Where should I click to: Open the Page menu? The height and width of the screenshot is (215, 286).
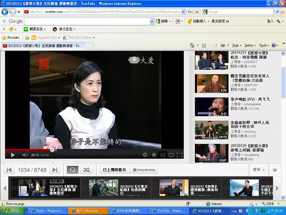pyautogui.click(x=237, y=46)
